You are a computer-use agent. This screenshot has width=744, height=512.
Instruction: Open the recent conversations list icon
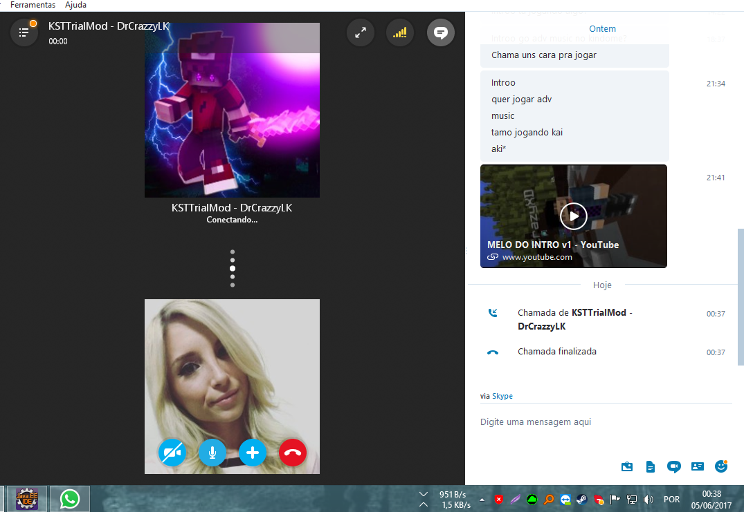click(24, 32)
